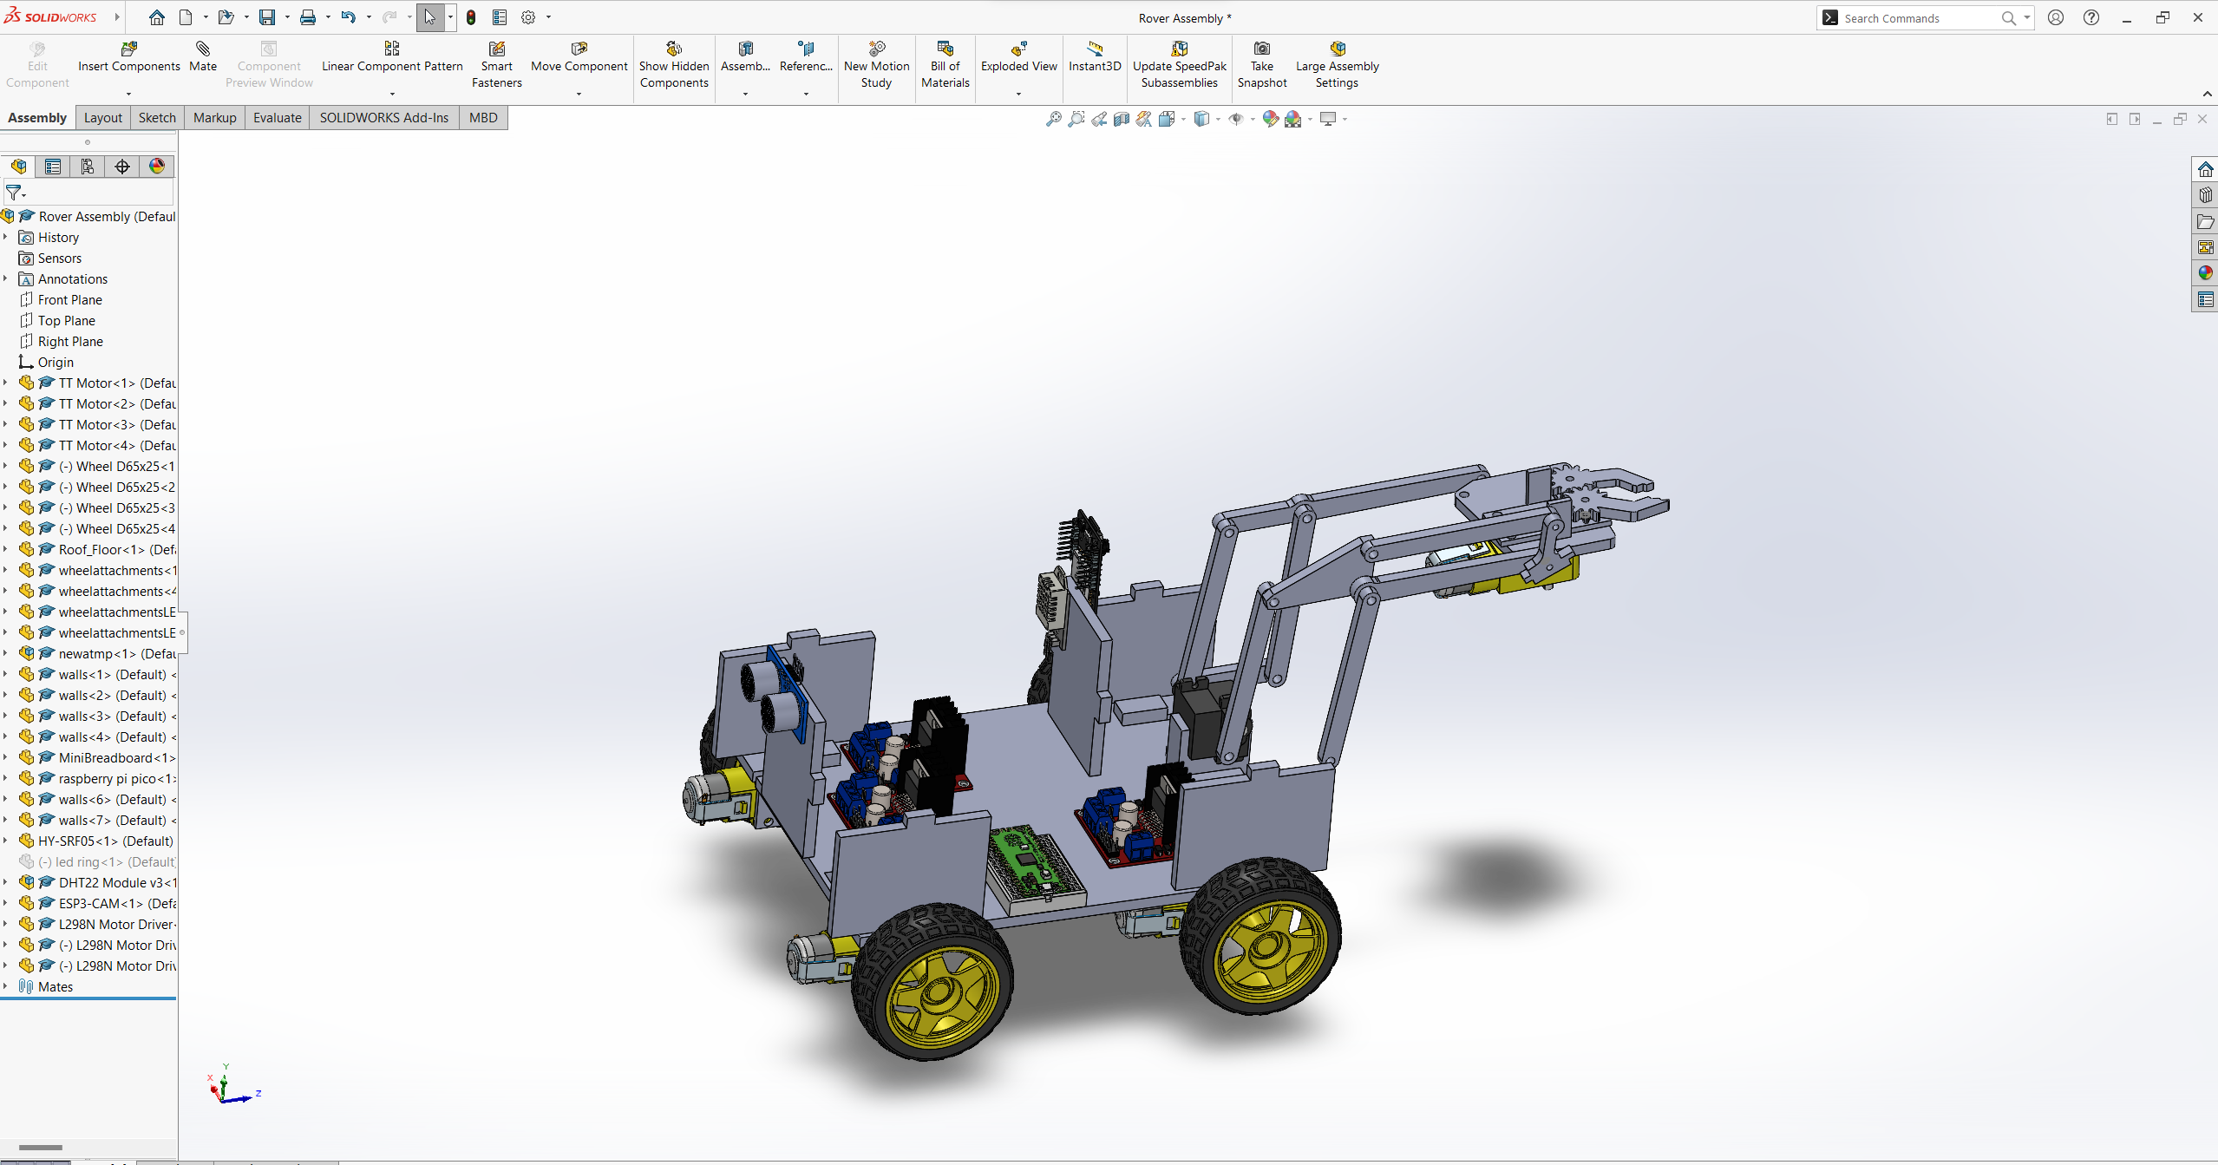Screen dimensions: 2218x1165
Task: Create an Exploded View
Action: 1018,57
